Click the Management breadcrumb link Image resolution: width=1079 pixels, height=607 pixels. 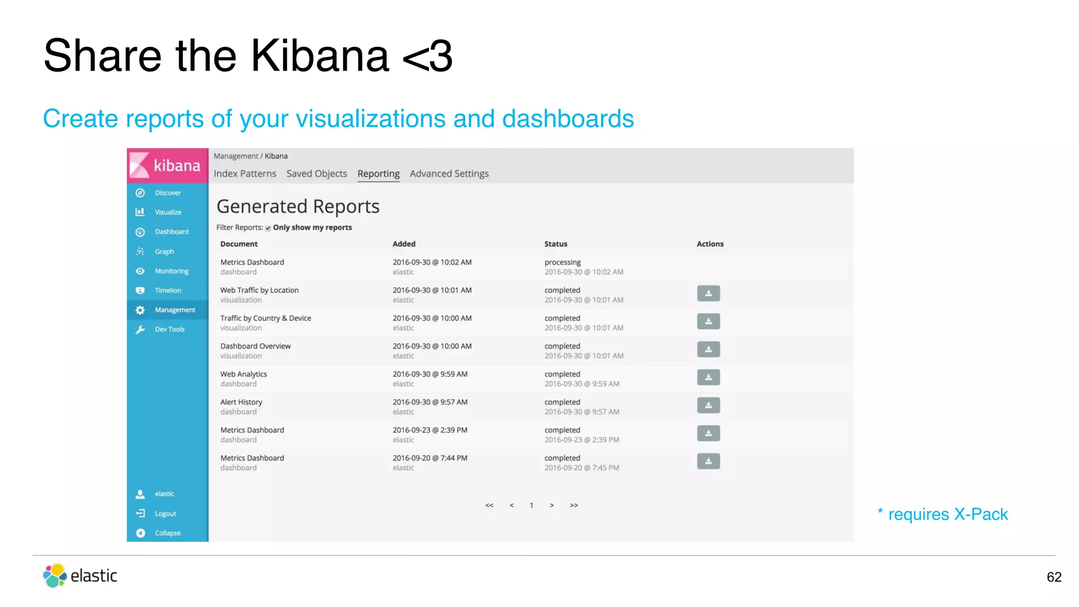(236, 156)
